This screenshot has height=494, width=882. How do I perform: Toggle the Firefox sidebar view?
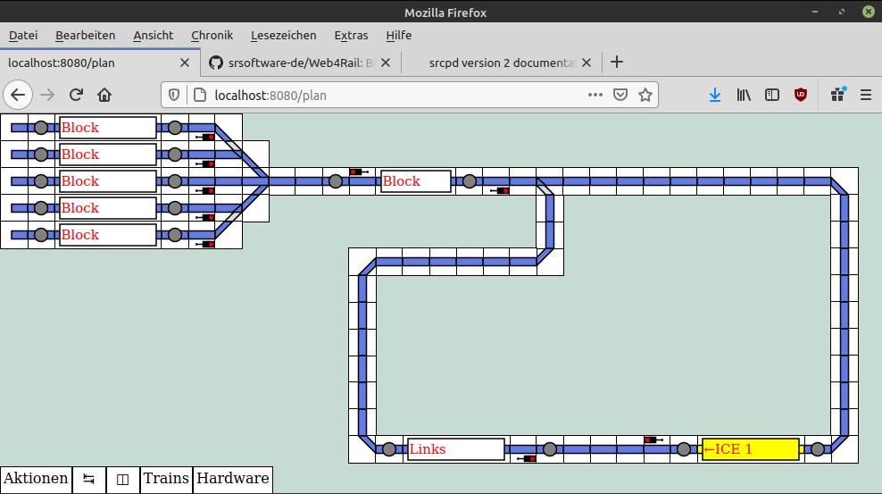(x=772, y=95)
